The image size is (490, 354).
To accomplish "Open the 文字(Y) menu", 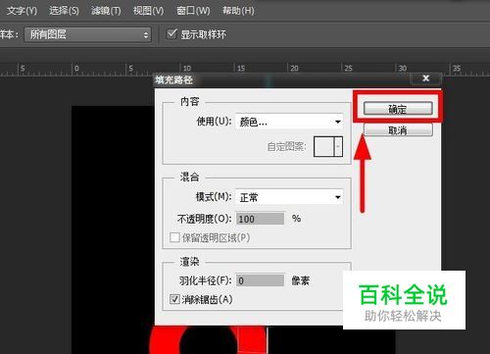I will pos(22,11).
